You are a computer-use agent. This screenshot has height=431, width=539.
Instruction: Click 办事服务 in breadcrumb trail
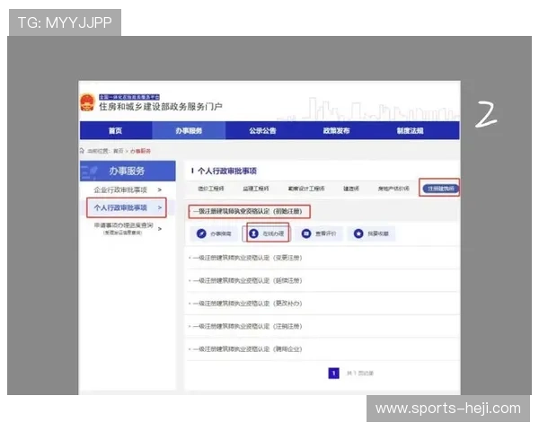point(140,151)
